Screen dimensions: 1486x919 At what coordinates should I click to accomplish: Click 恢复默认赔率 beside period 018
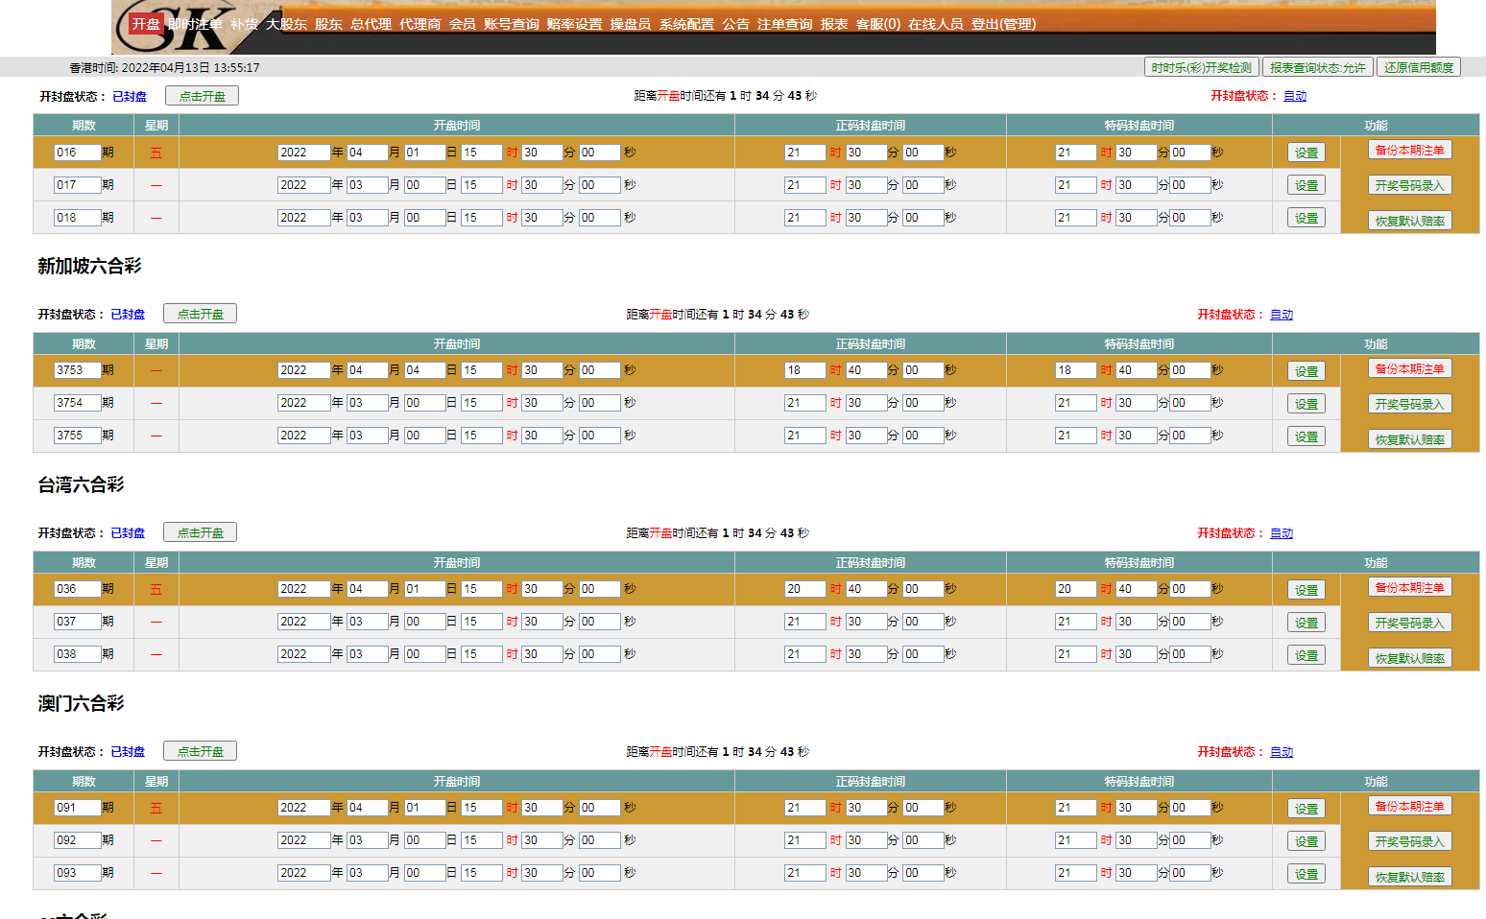1409,221
